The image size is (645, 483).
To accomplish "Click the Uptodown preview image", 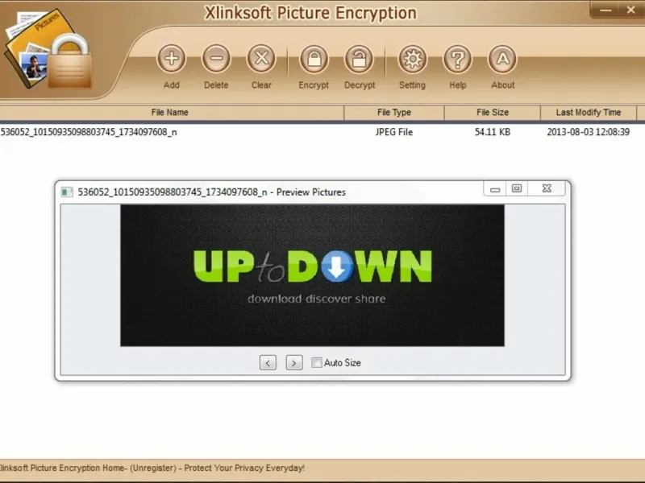I will coord(312,275).
